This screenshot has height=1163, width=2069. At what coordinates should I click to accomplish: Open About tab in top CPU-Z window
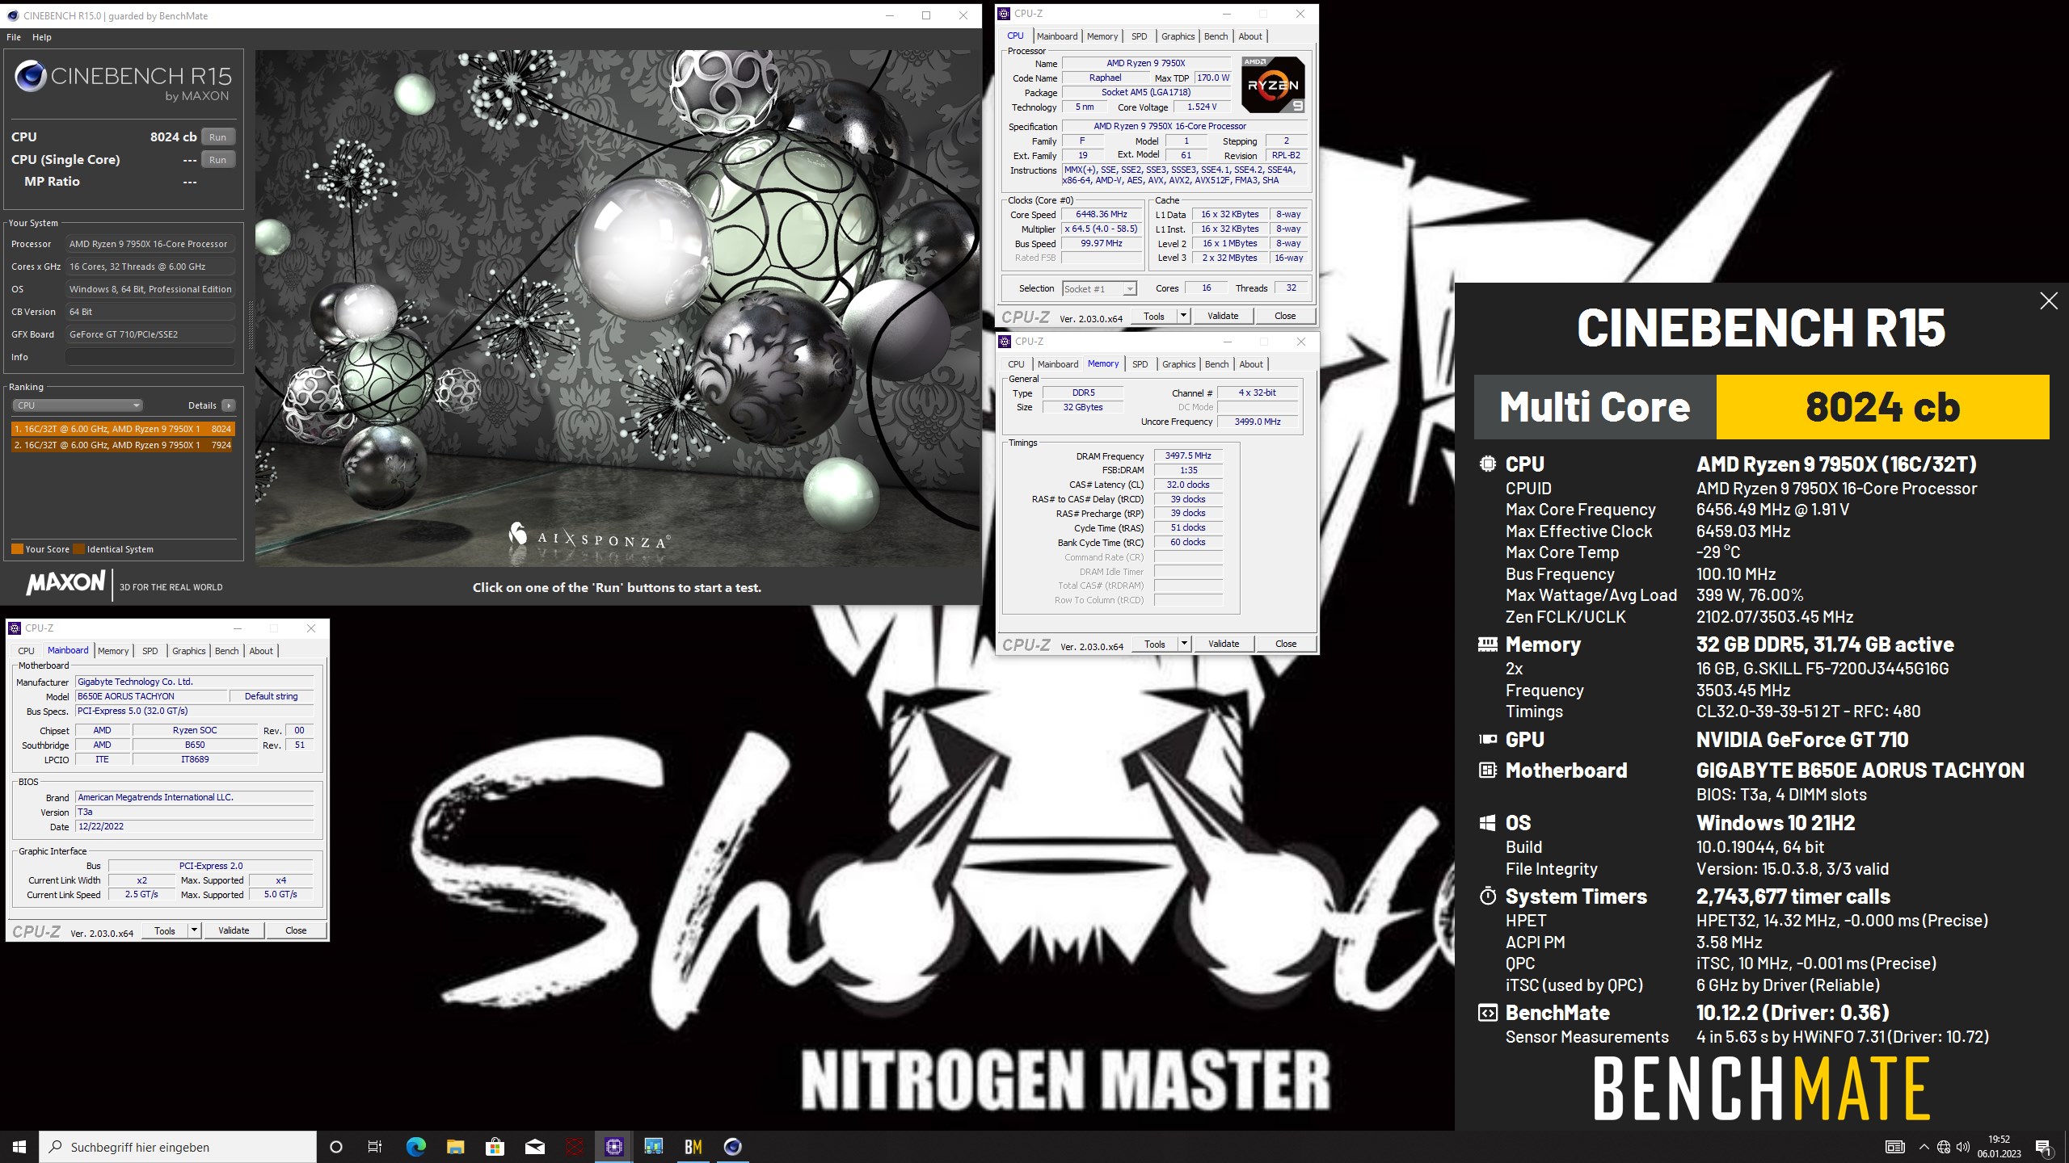click(1250, 36)
